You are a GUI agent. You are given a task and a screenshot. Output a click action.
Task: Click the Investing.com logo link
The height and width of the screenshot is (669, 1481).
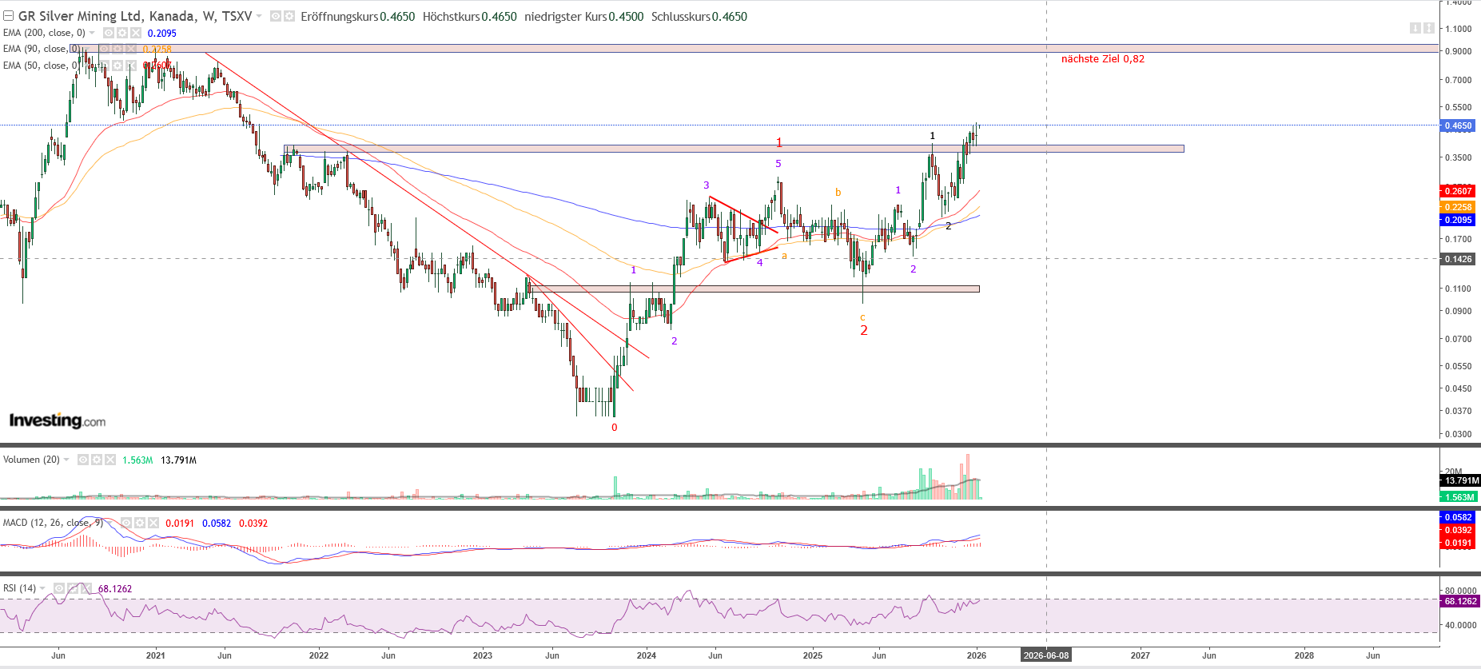[x=57, y=420]
